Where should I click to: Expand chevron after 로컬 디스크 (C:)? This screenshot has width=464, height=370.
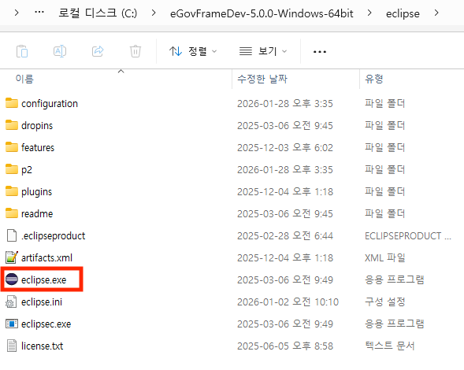[x=154, y=13]
